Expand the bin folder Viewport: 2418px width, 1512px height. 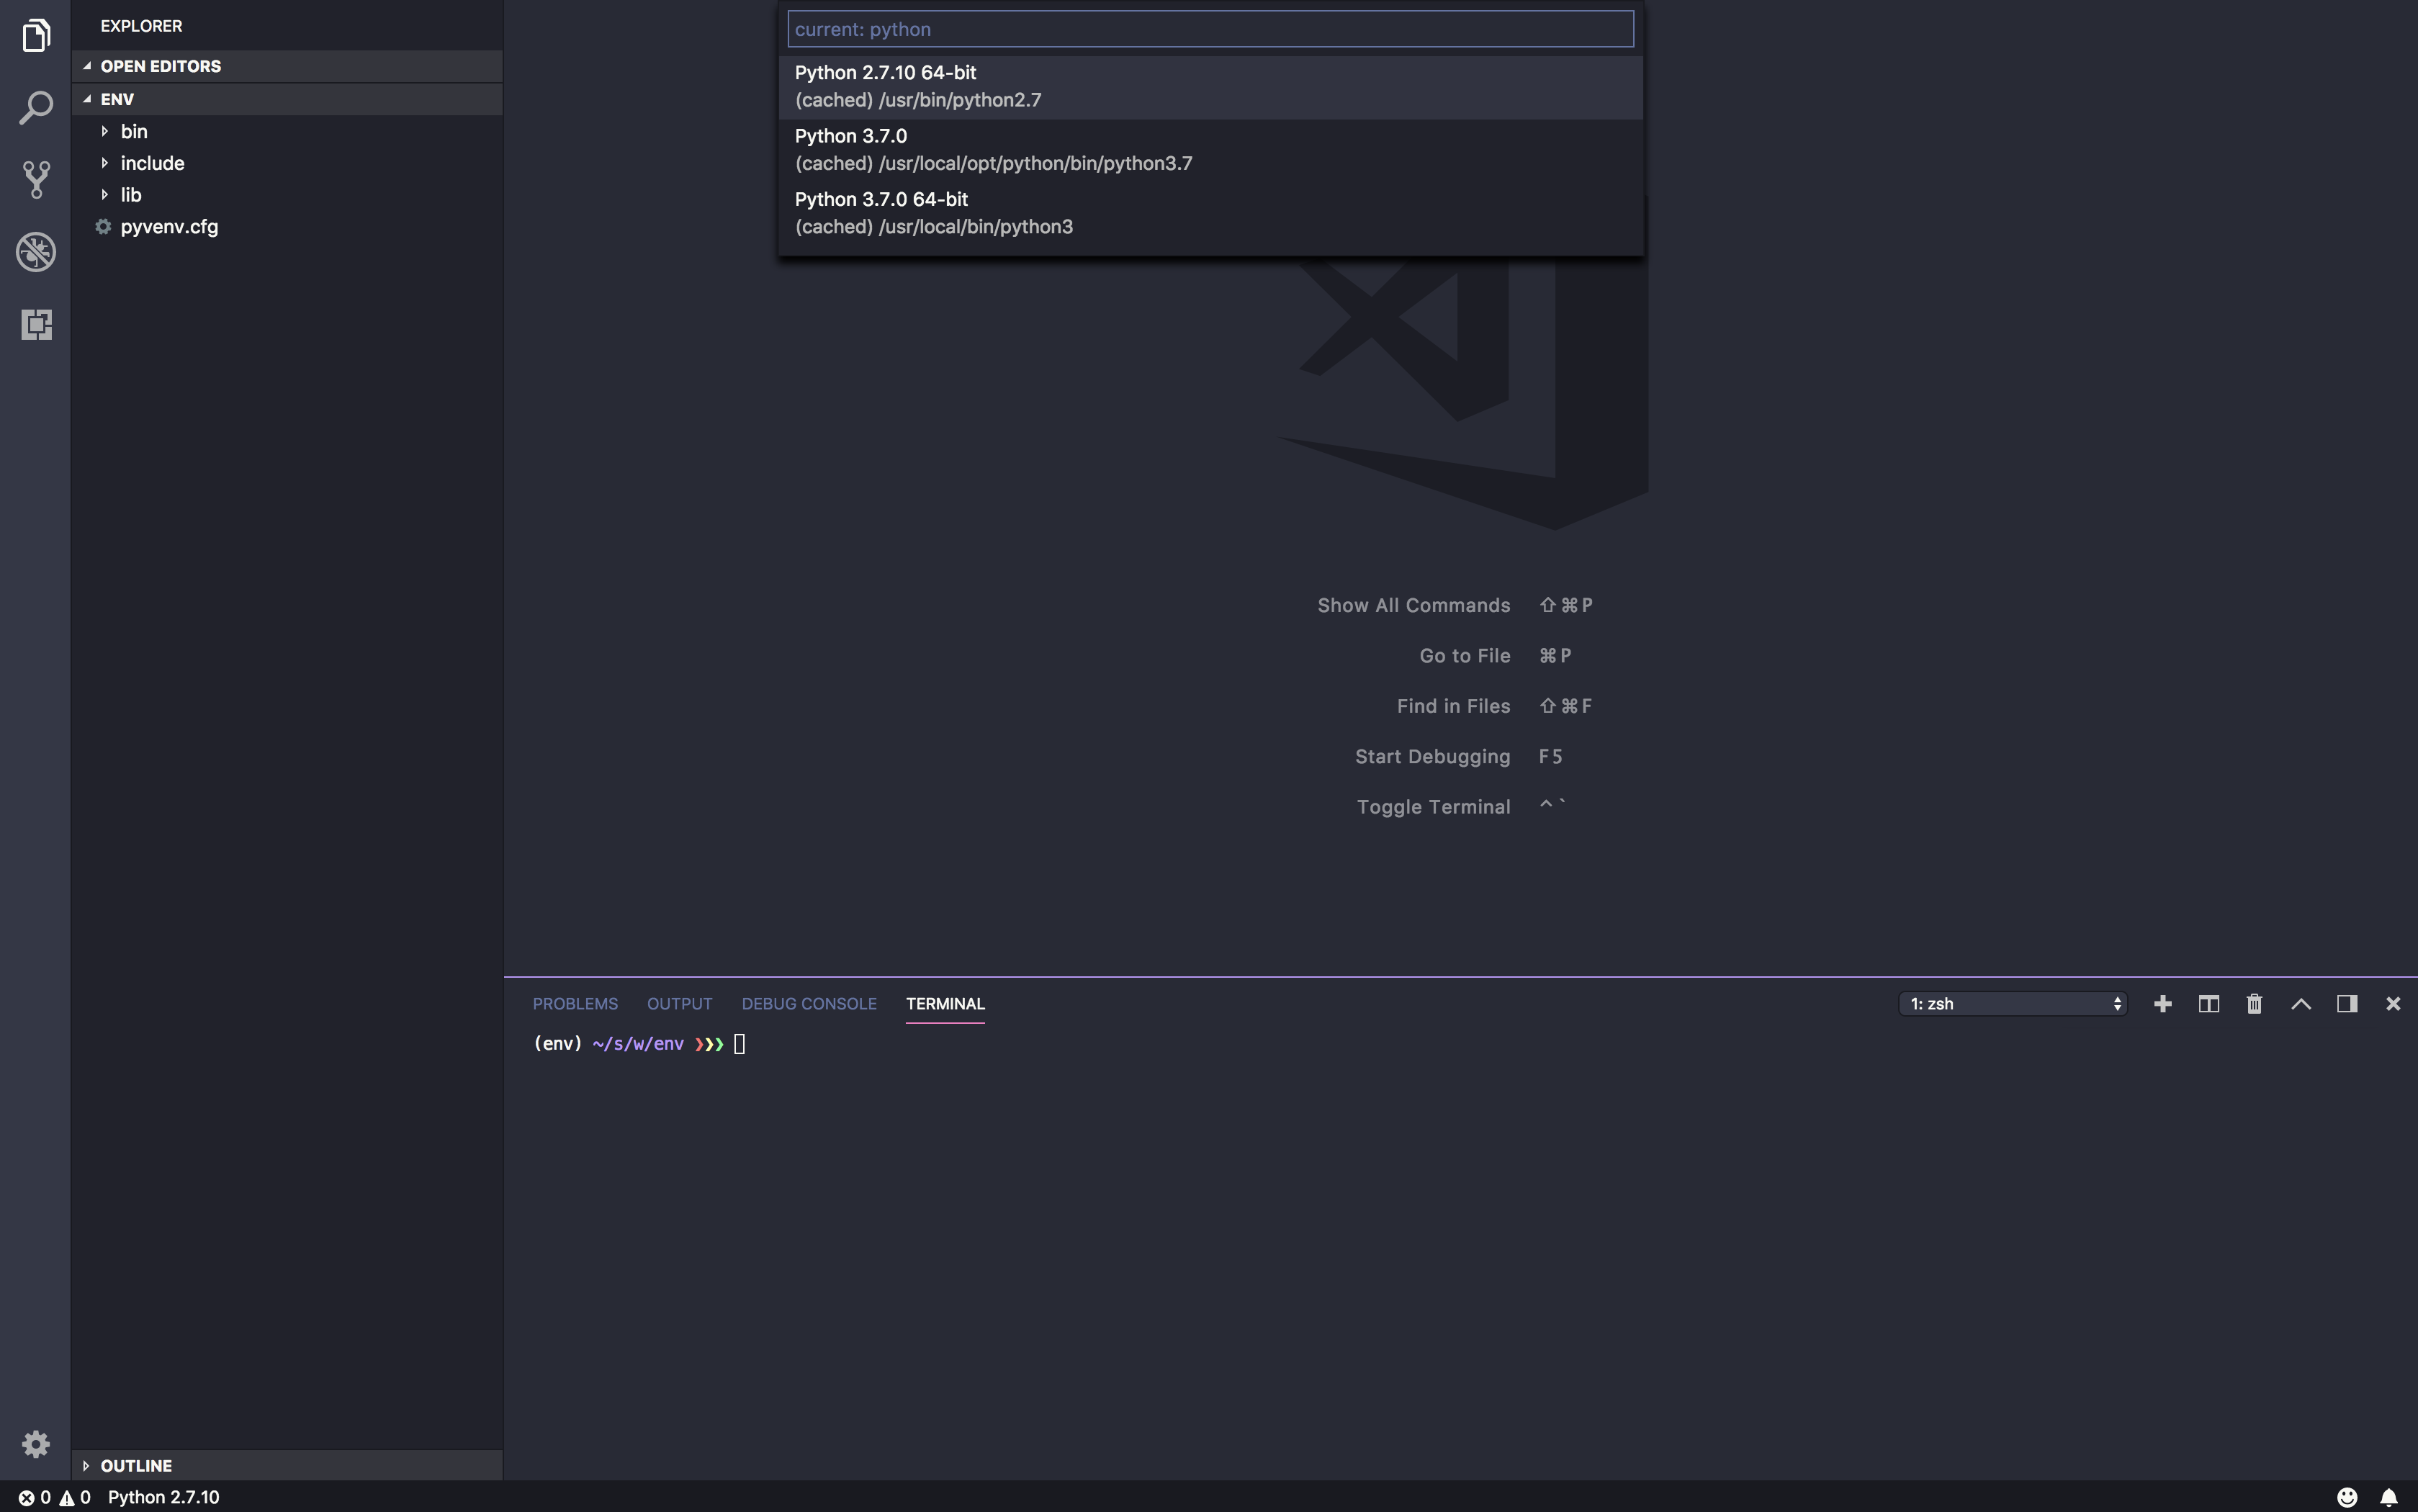pos(133,131)
